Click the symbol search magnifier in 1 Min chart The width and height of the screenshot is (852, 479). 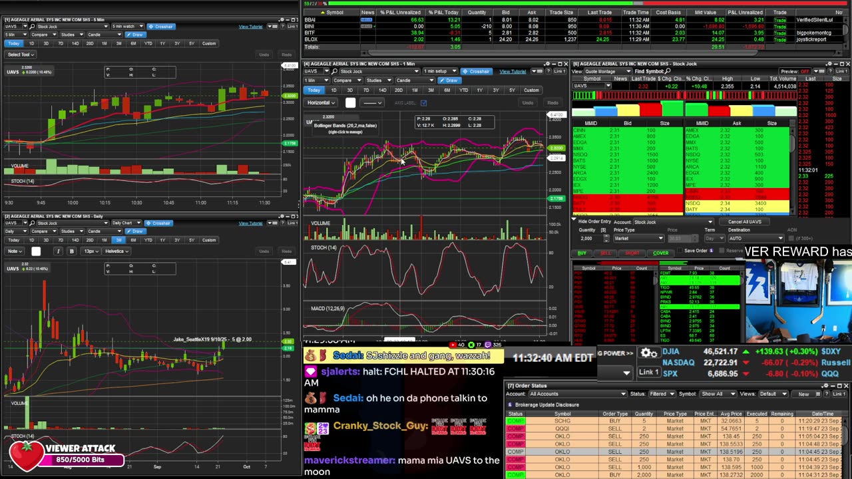point(335,71)
